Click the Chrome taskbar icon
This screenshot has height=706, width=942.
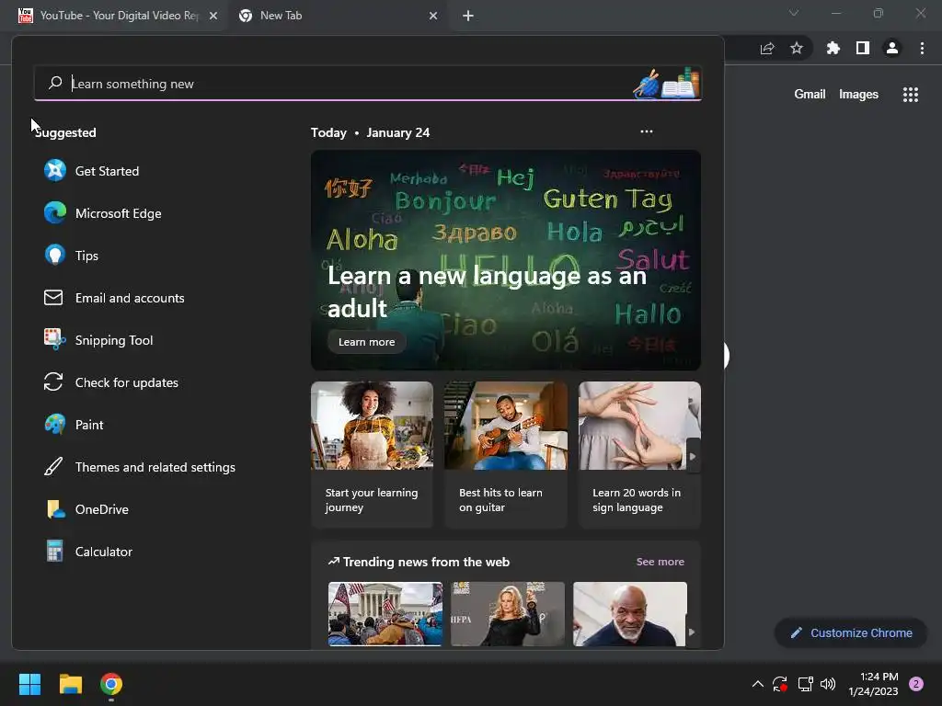(111, 684)
